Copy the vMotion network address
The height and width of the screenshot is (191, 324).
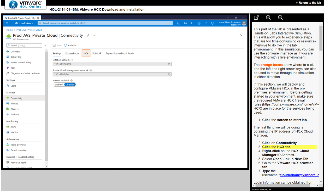click(x=169, y=64)
